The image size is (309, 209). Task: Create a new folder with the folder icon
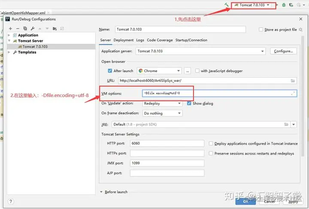[55, 29]
